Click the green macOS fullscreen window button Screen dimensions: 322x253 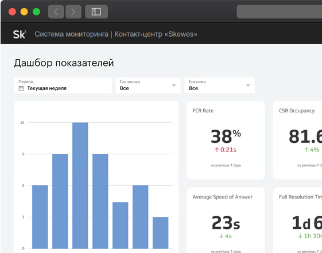(x=36, y=11)
